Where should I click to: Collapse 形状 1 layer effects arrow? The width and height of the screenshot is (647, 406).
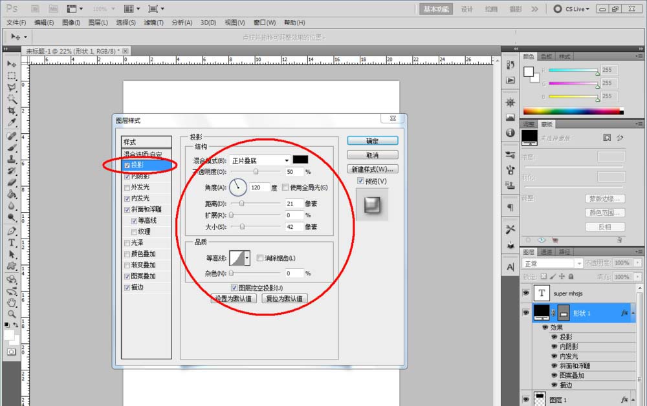tap(633, 314)
